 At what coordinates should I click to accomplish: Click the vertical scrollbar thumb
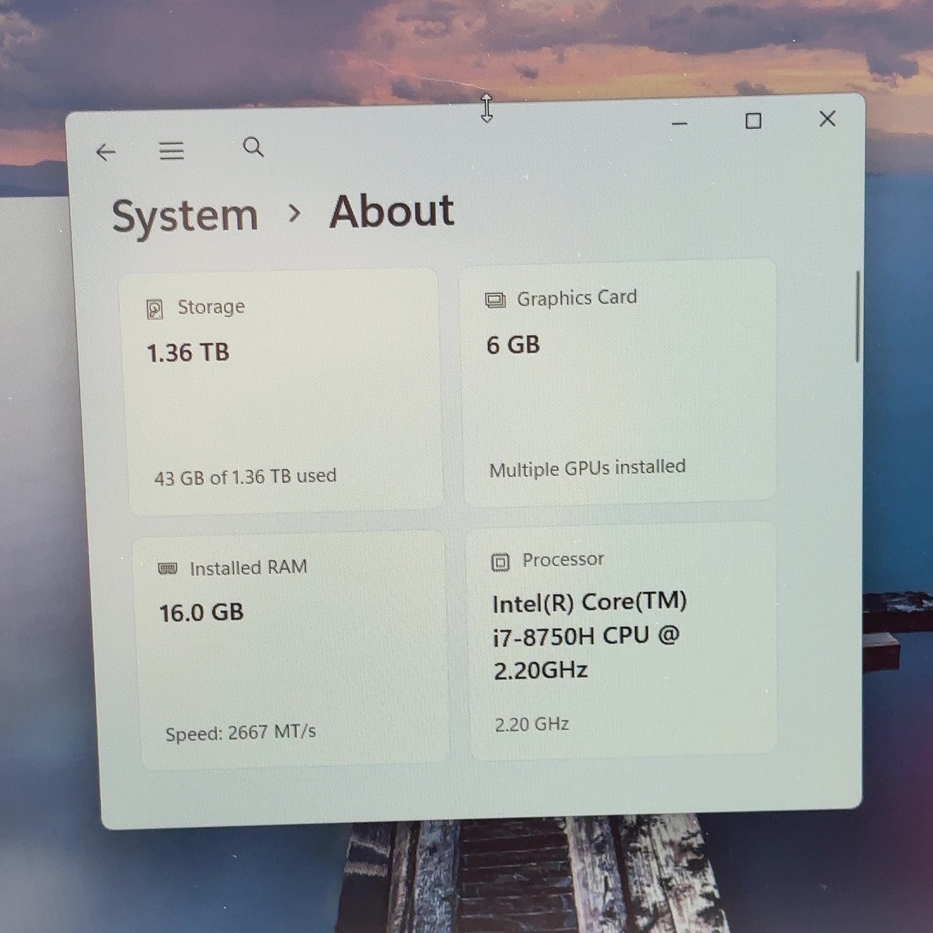[x=857, y=316]
